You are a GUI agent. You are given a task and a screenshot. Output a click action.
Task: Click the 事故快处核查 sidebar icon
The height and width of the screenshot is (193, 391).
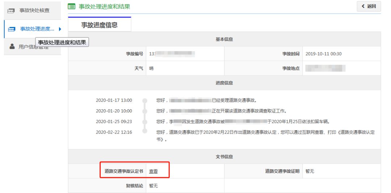[12, 10]
